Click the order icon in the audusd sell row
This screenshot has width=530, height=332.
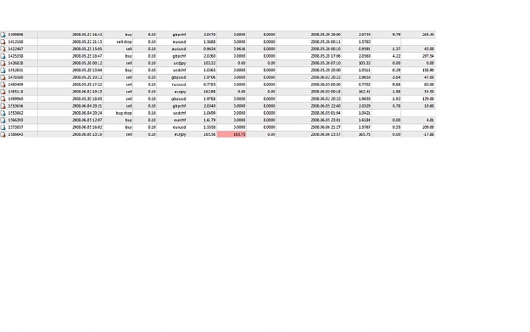click(3, 49)
